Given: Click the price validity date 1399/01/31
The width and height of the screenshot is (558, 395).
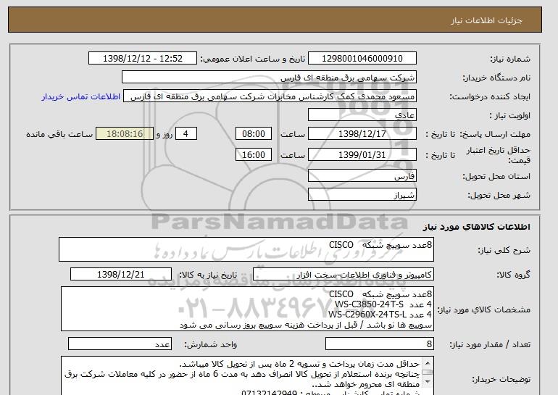Looking at the screenshot, I should tap(362, 155).
